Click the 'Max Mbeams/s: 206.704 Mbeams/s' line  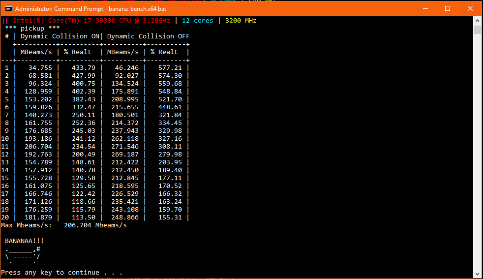64,225
